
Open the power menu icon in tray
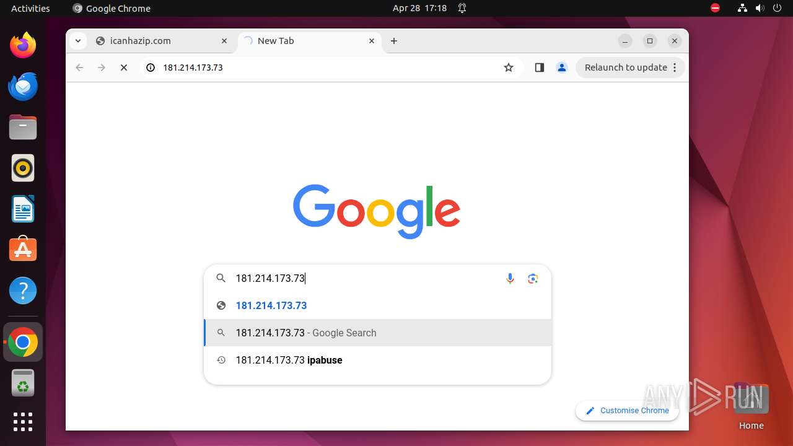click(x=778, y=8)
